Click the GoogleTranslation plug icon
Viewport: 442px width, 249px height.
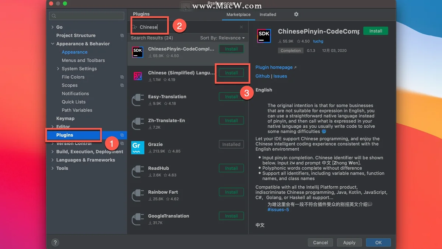[x=138, y=219]
